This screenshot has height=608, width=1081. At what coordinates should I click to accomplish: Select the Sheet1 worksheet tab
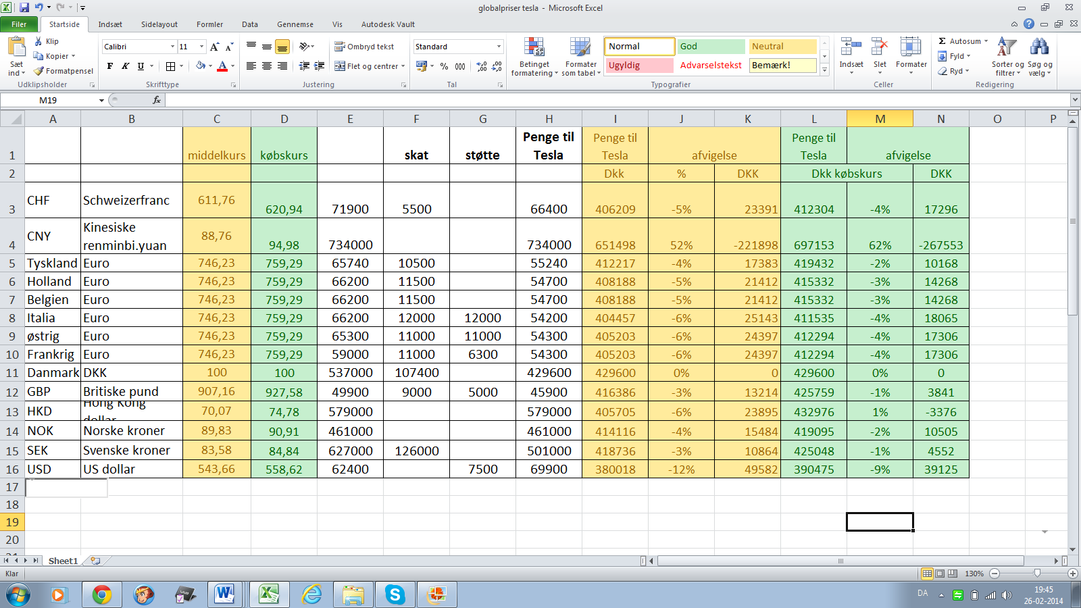pos(63,561)
